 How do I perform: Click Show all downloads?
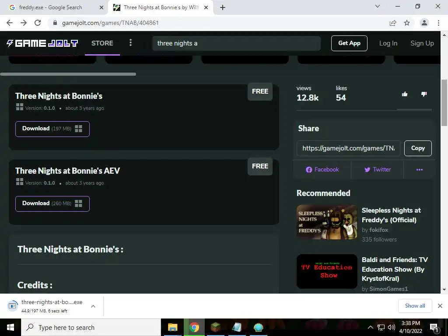click(415, 306)
